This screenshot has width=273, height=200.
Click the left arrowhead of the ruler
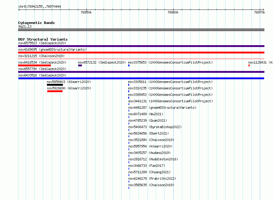click(x=19, y=10)
